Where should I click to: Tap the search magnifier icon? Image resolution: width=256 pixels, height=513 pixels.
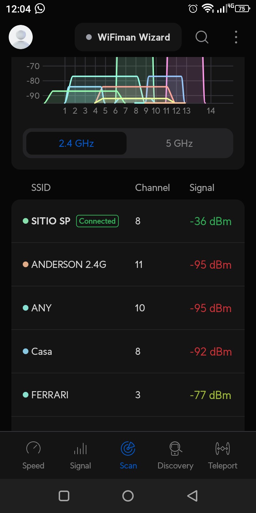pyautogui.click(x=202, y=37)
